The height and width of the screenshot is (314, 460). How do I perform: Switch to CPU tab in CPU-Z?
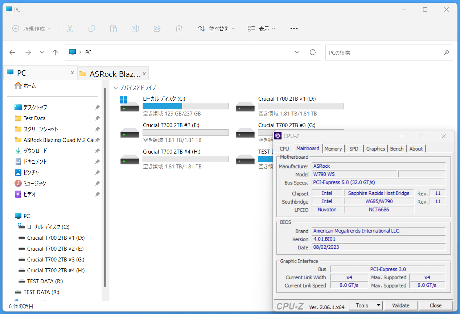284,148
